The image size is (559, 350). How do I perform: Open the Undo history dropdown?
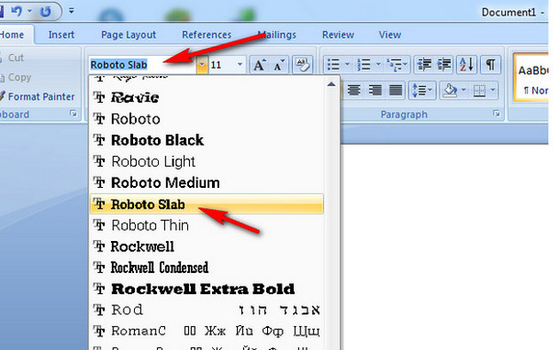30,12
